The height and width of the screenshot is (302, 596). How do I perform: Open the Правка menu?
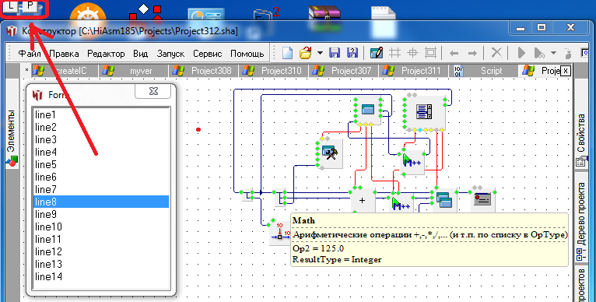click(x=64, y=54)
